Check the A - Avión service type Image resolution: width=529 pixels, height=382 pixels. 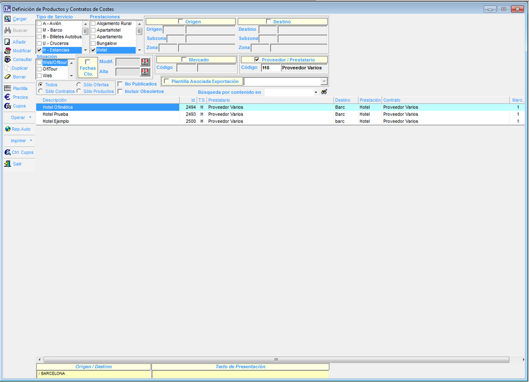coord(40,24)
